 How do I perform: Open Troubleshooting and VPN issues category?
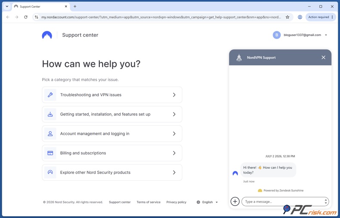[112, 95]
